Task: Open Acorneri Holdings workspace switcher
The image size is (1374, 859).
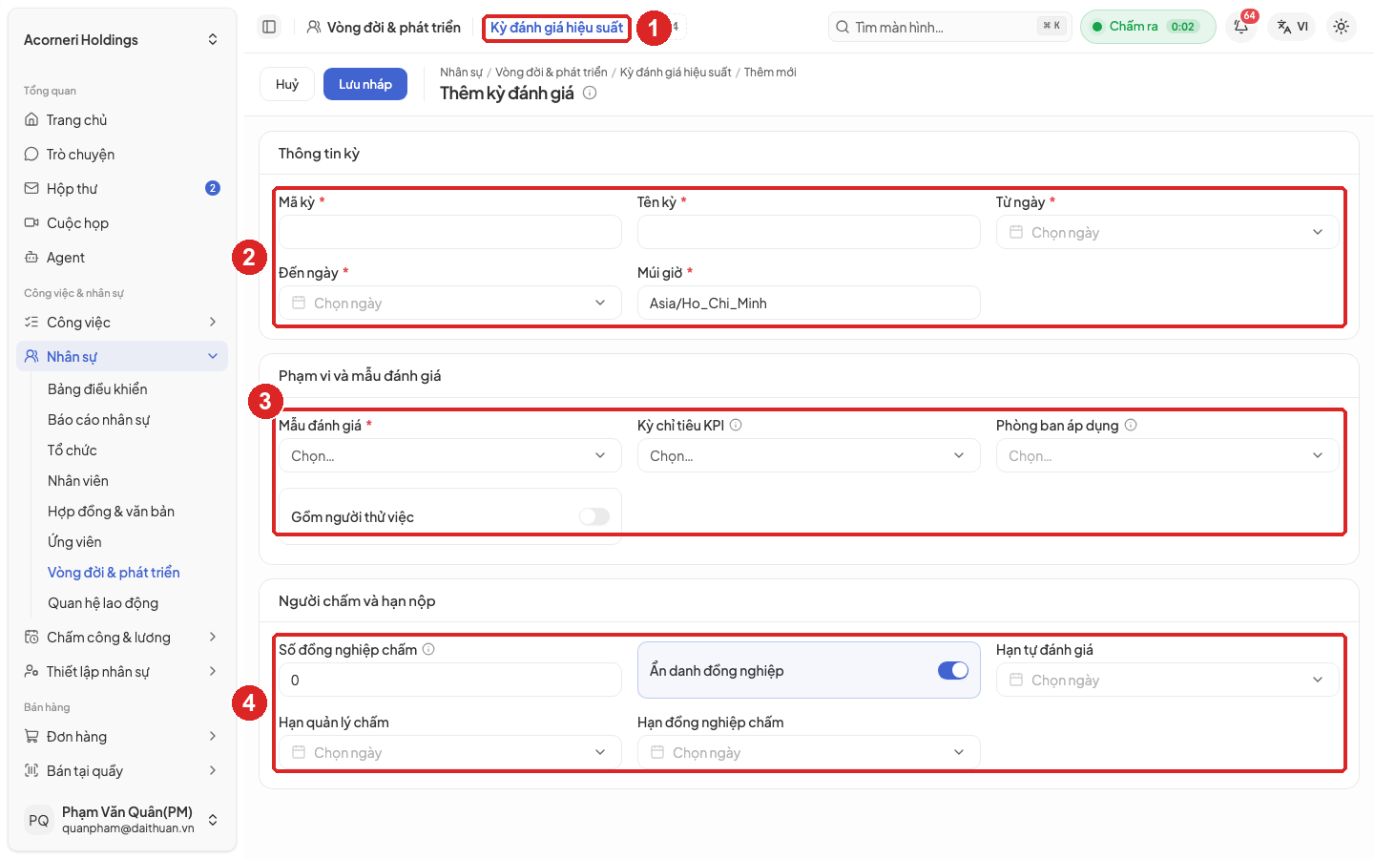Action: [x=122, y=40]
